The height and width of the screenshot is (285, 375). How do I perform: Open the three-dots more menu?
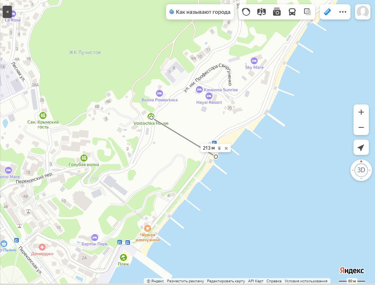click(343, 12)
